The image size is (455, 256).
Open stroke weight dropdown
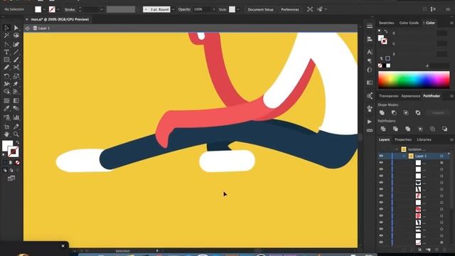(x=102, y=9)
